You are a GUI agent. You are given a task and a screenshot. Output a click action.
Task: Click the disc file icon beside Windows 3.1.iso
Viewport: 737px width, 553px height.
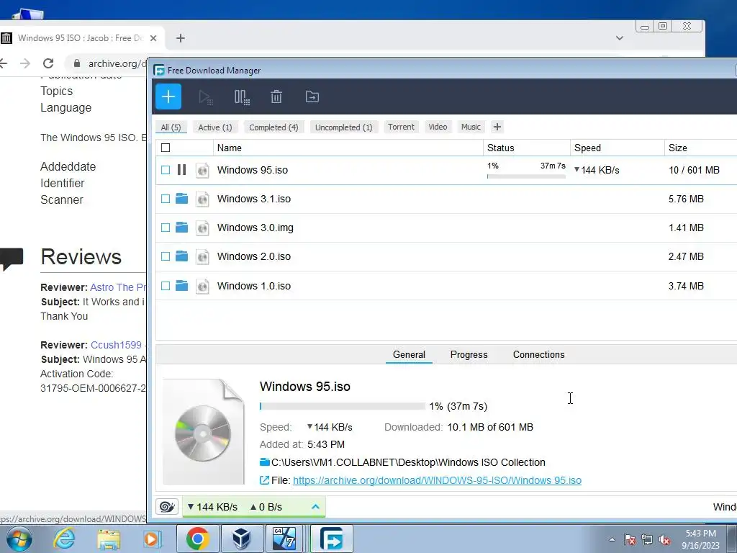click(x=202, y=199)
